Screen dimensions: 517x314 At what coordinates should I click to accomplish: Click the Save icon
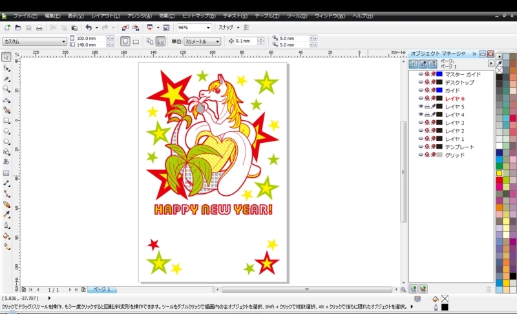point(28,28)
